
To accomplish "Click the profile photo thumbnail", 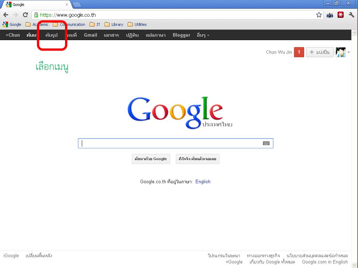I will pos(341,52).
